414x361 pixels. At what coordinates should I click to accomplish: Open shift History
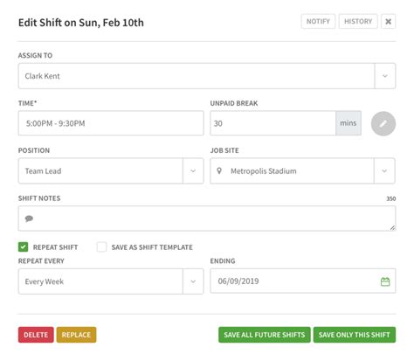[358, 22]
